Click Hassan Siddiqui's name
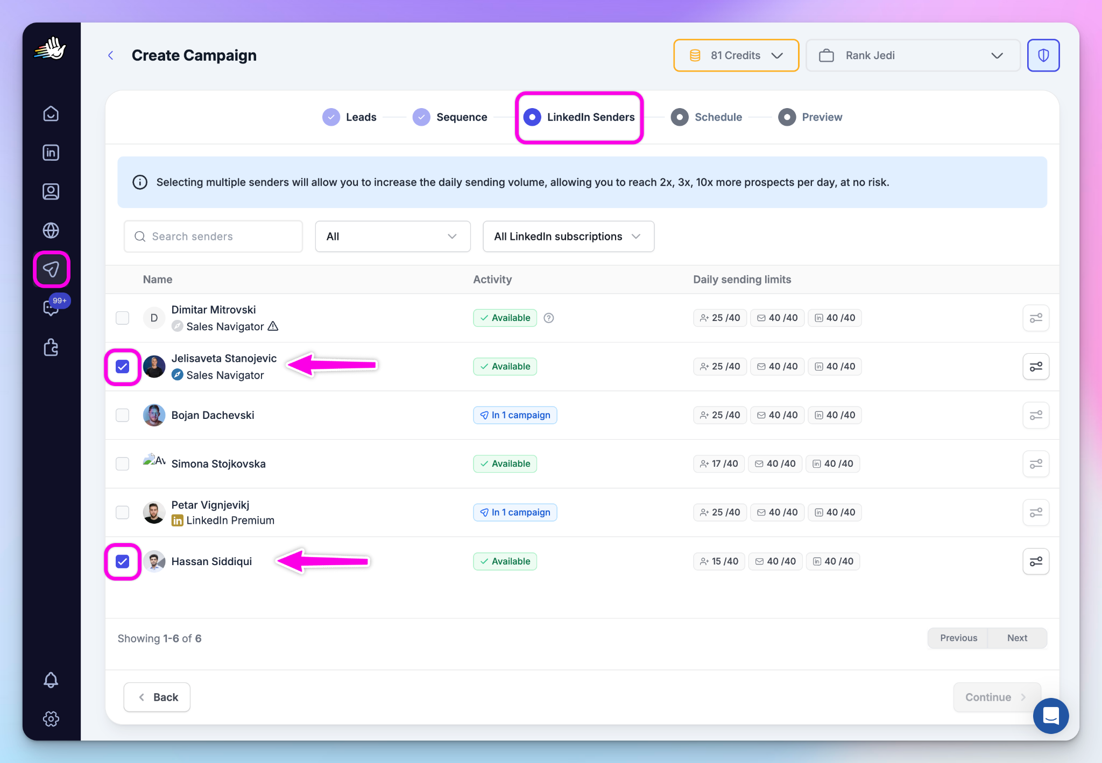 (211, 561)
